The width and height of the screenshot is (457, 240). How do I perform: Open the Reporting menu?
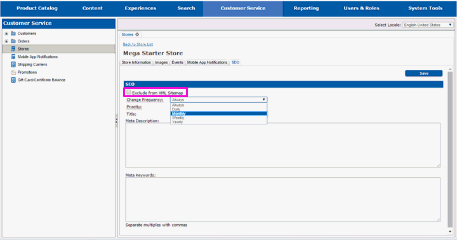[306, 8]
